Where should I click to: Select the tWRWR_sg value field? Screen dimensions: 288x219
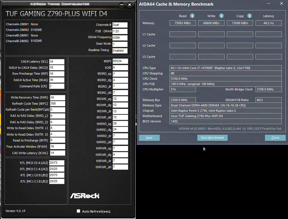tap(120, 148)
